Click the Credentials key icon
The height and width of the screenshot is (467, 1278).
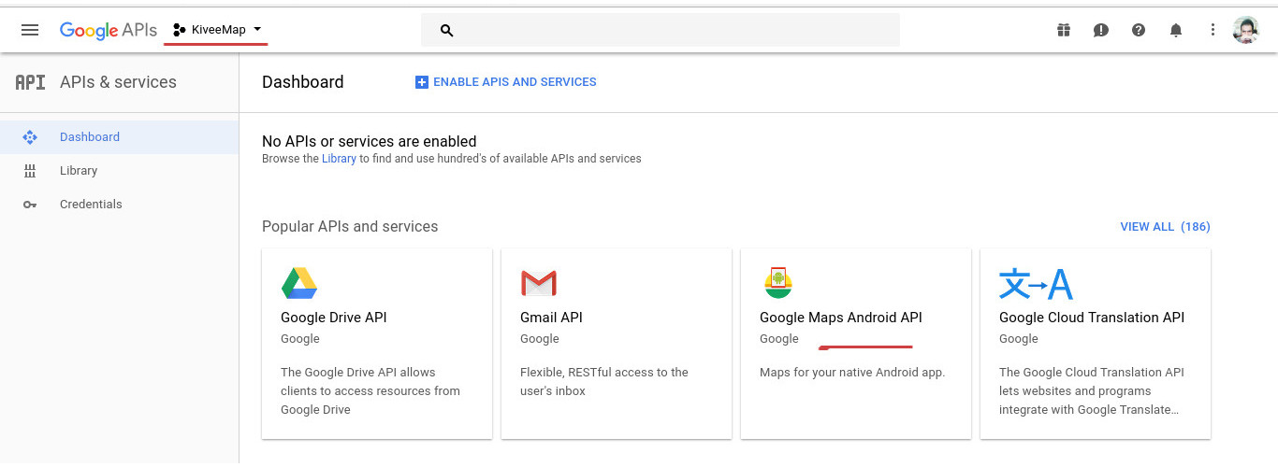[30, 205]
